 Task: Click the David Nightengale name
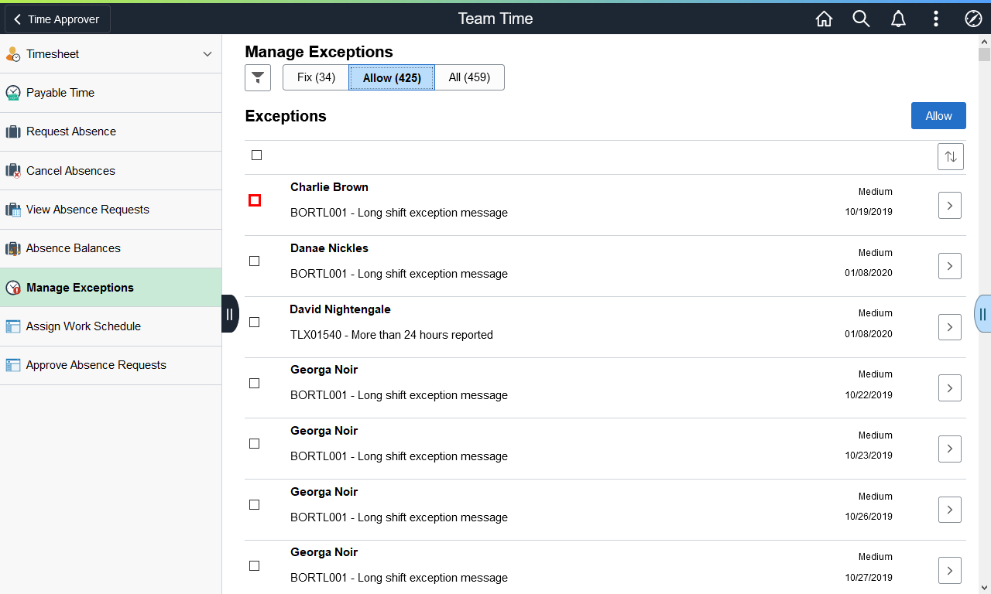click(x=340, y=309)
